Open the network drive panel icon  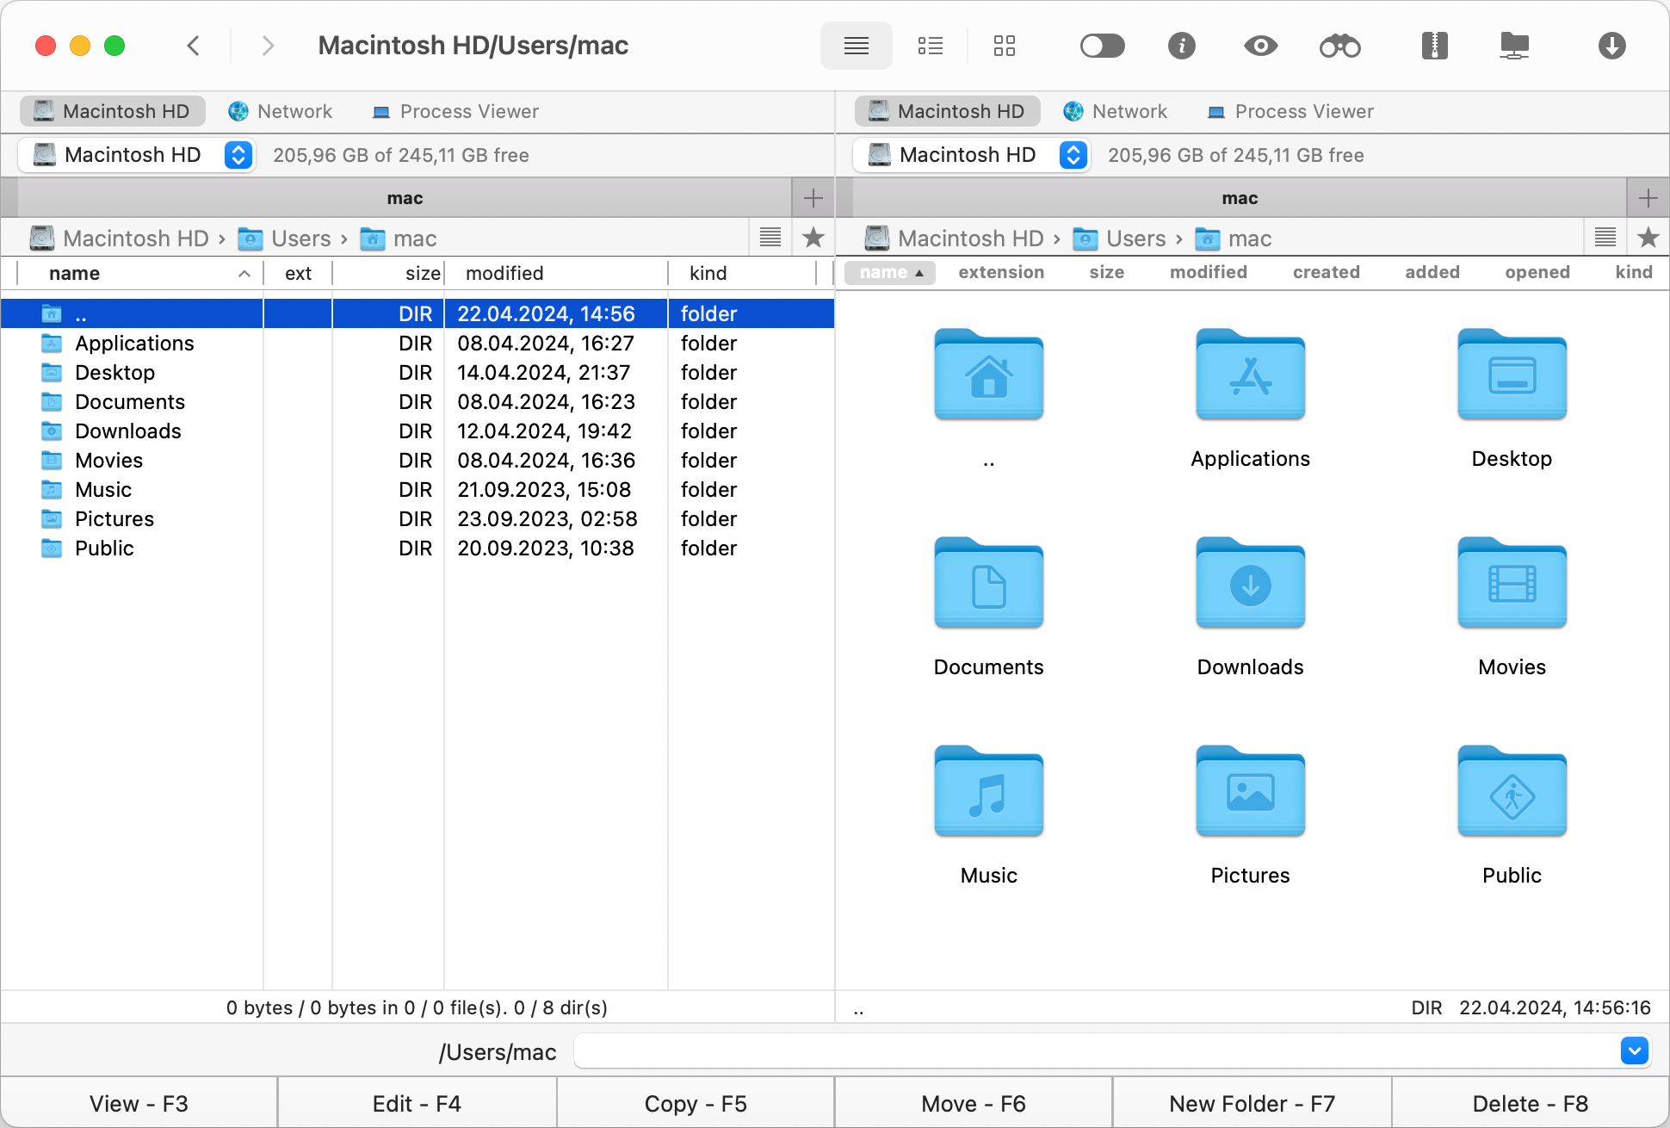coord(1517,46)
